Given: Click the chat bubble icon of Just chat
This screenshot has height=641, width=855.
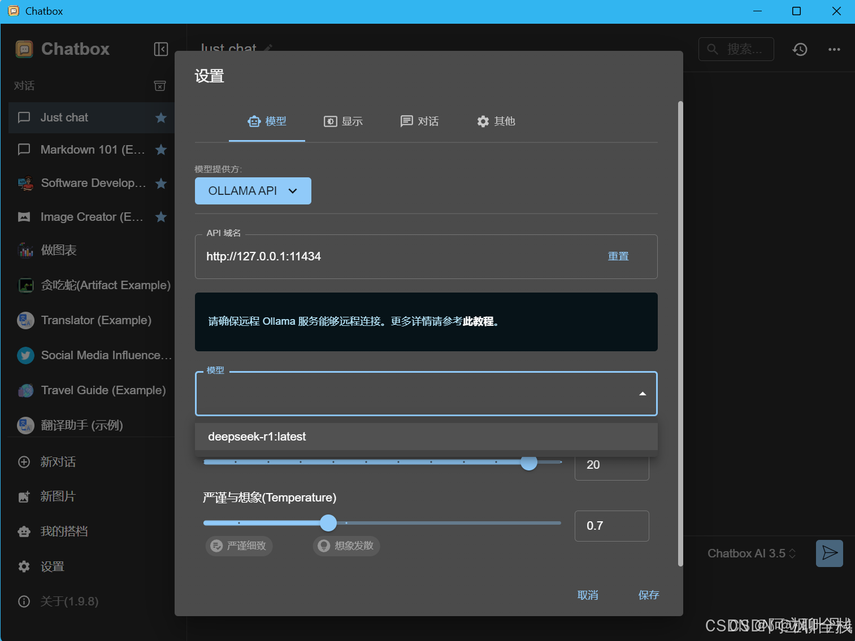Looking at the screenshot, I should (24, 117).
